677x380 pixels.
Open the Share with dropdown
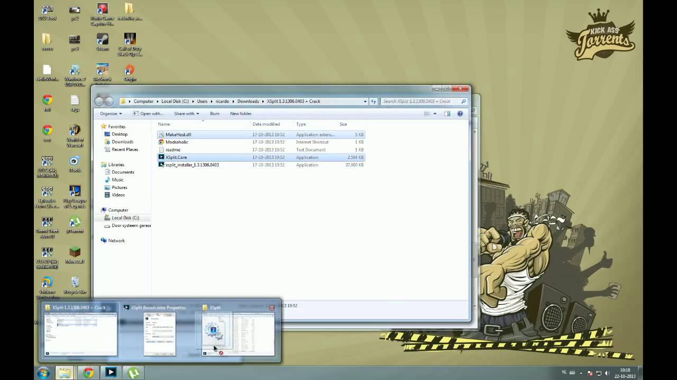[186, 113]
